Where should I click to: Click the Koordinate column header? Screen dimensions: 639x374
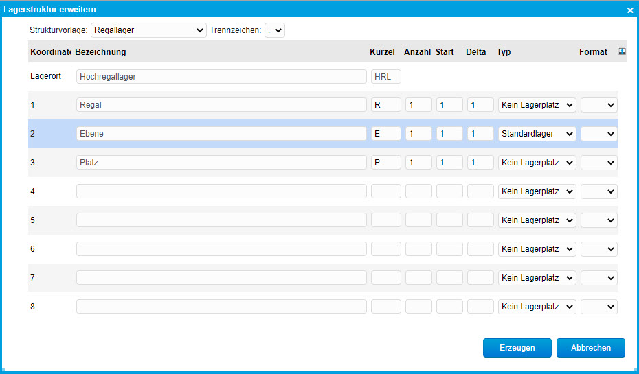click(x=51, y=52)
